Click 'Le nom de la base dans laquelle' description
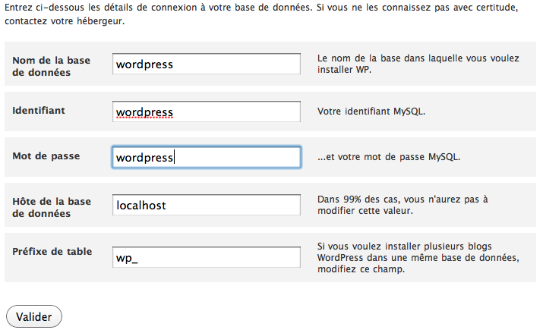Screen dimensions: 543x333 point(418,64)
